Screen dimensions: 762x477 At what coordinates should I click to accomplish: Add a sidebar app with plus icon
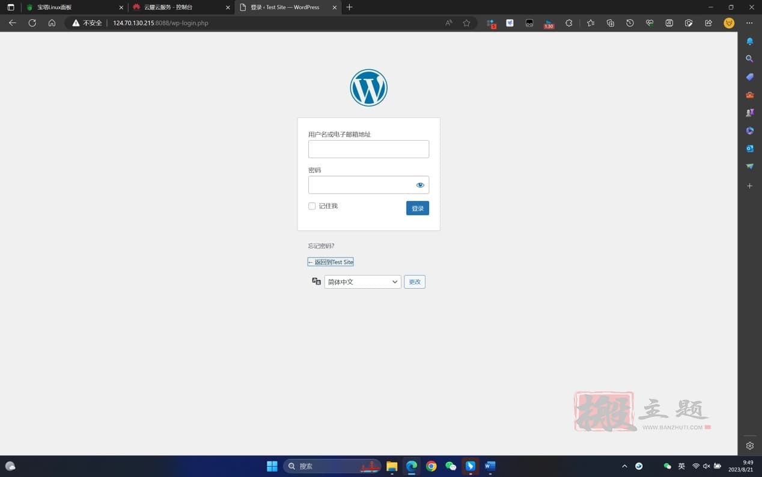749,186
